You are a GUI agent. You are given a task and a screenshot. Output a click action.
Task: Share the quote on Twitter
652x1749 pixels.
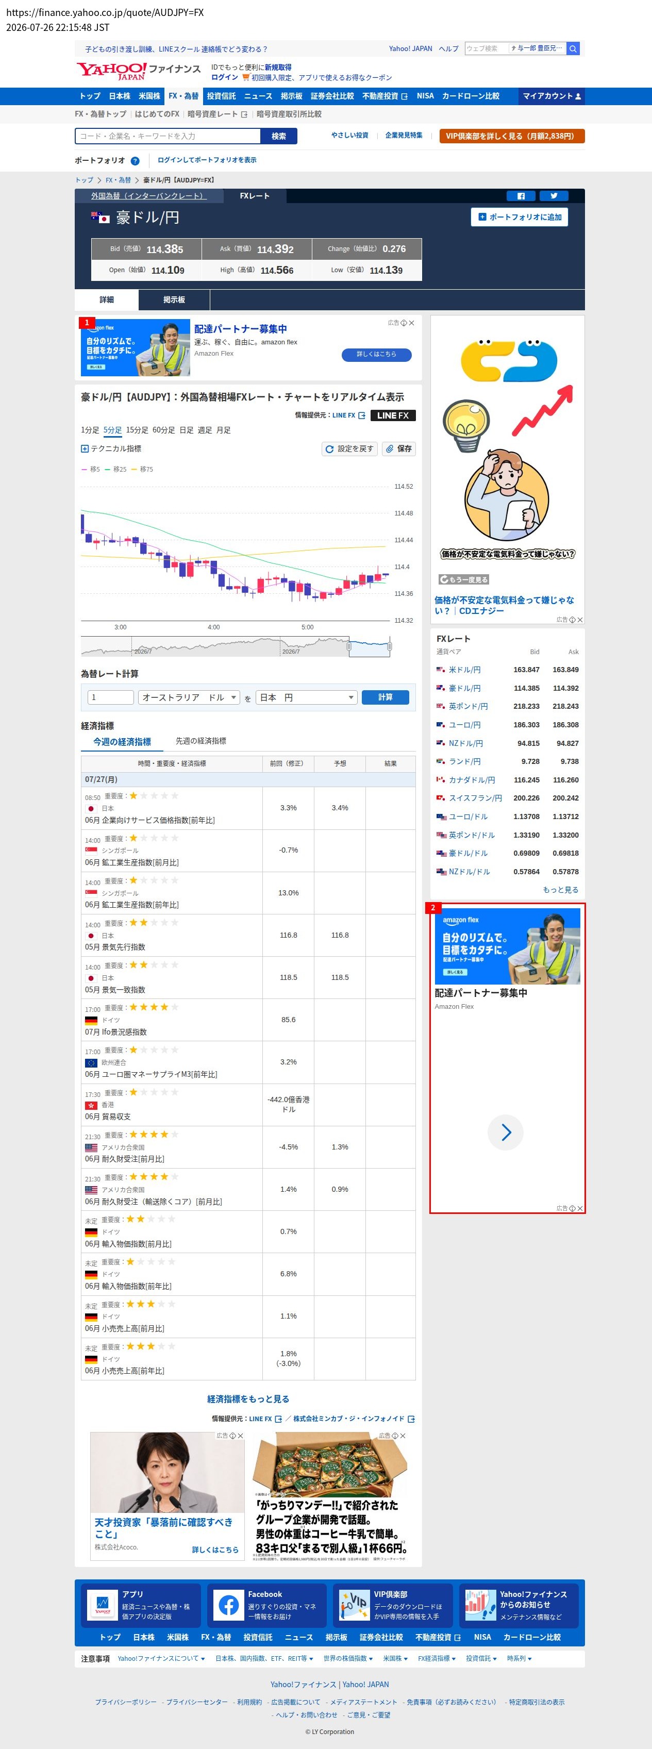(554, 196)
